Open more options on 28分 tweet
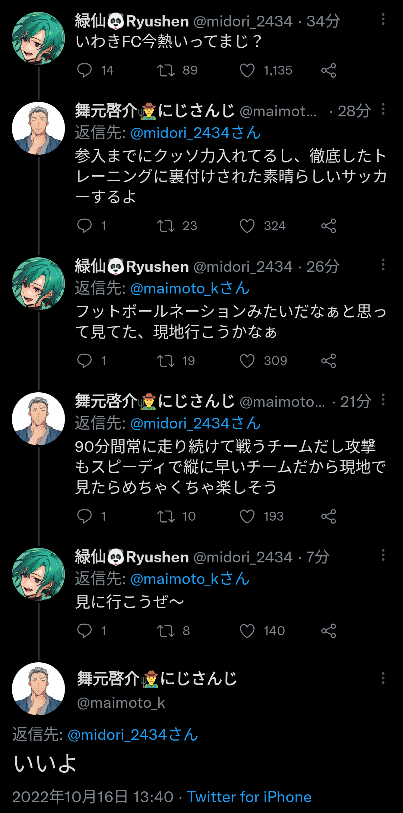Screen dimensions: 403x813 pyautogui.click(x=383, y=110)
